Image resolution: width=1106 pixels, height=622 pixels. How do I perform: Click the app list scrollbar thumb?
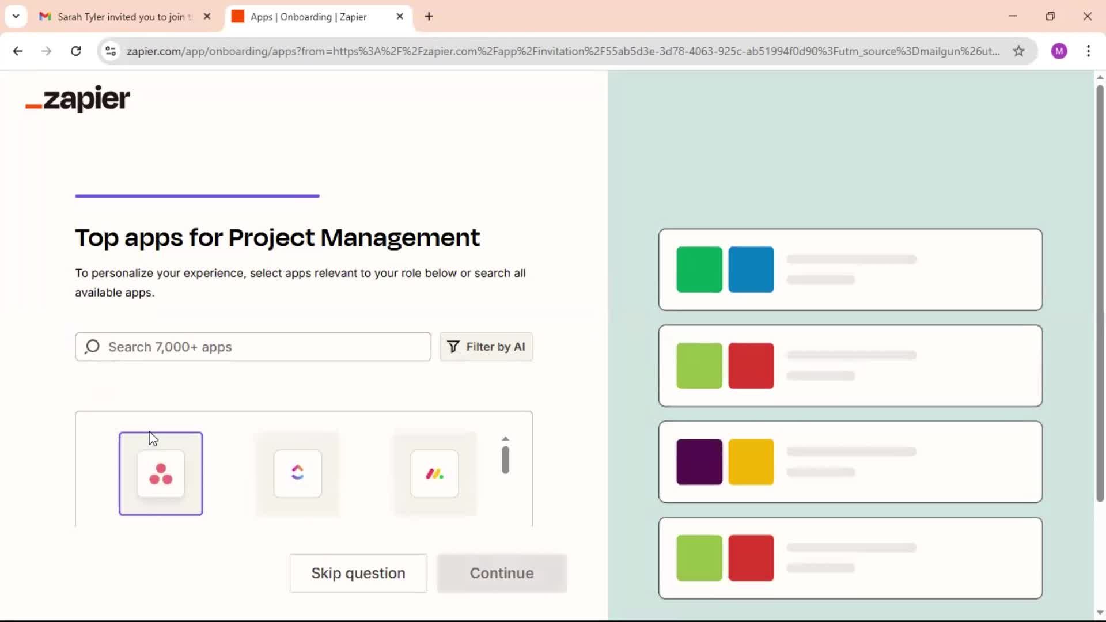click(x=505, y=460)
